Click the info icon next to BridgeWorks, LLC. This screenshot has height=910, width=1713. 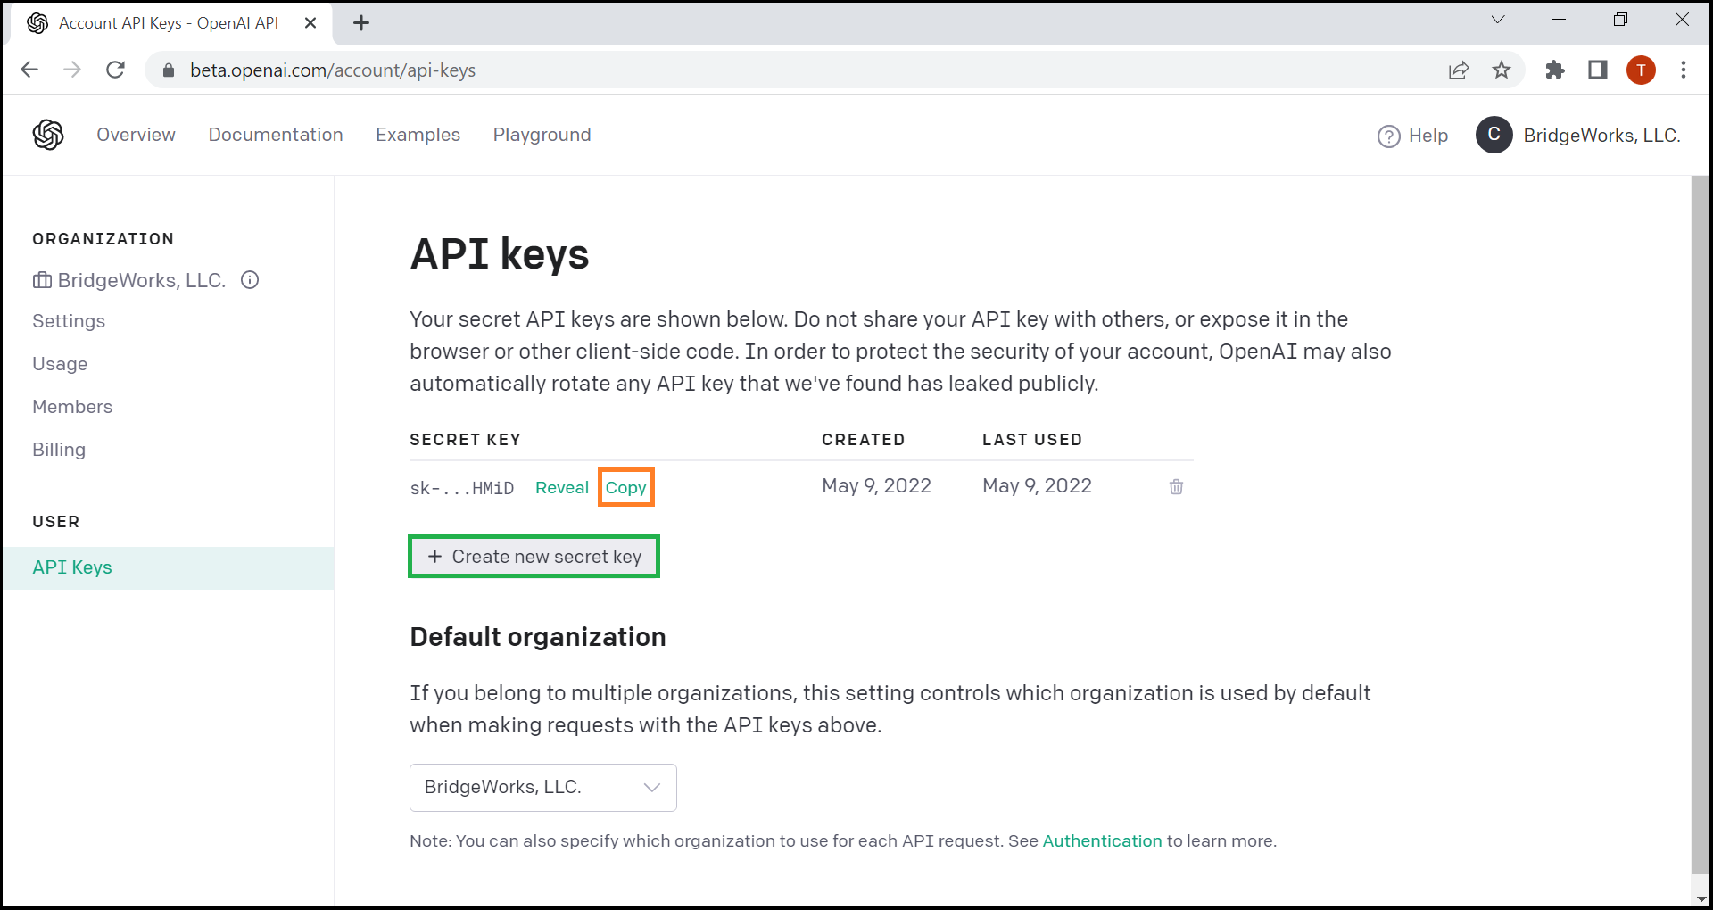tap(251, 280)
